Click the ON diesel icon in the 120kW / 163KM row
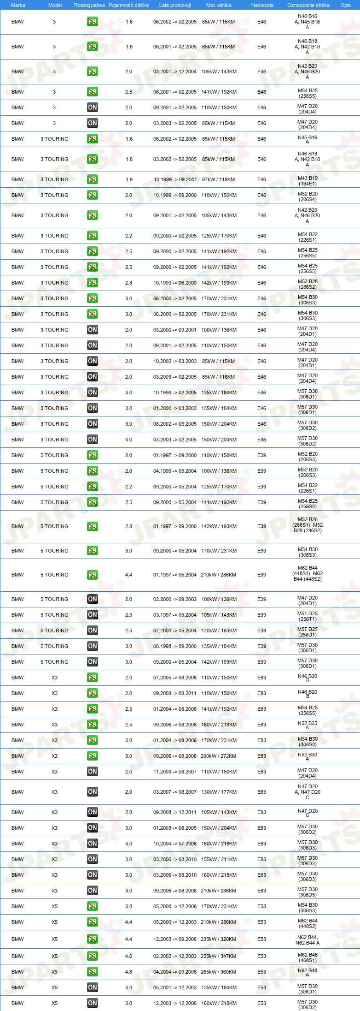The height and width of the screenshot is (1011, 360). 92,630
